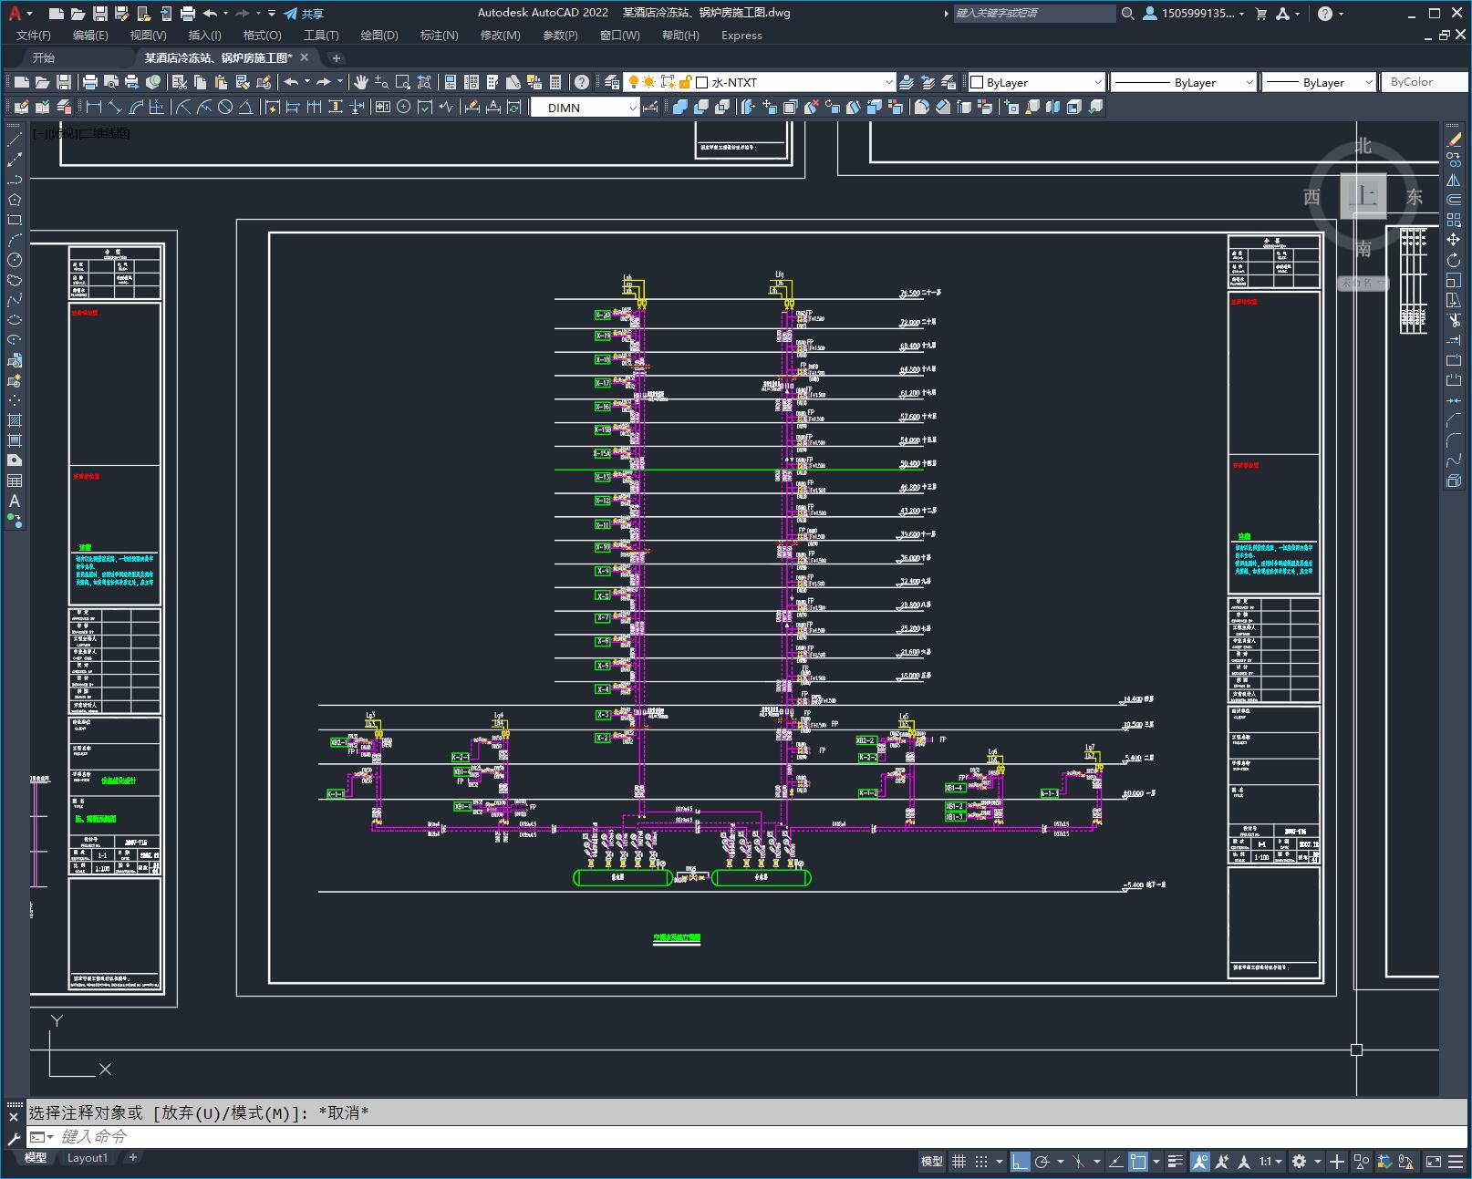Click the search magnifier icon in the title bar

(1127, 14)
